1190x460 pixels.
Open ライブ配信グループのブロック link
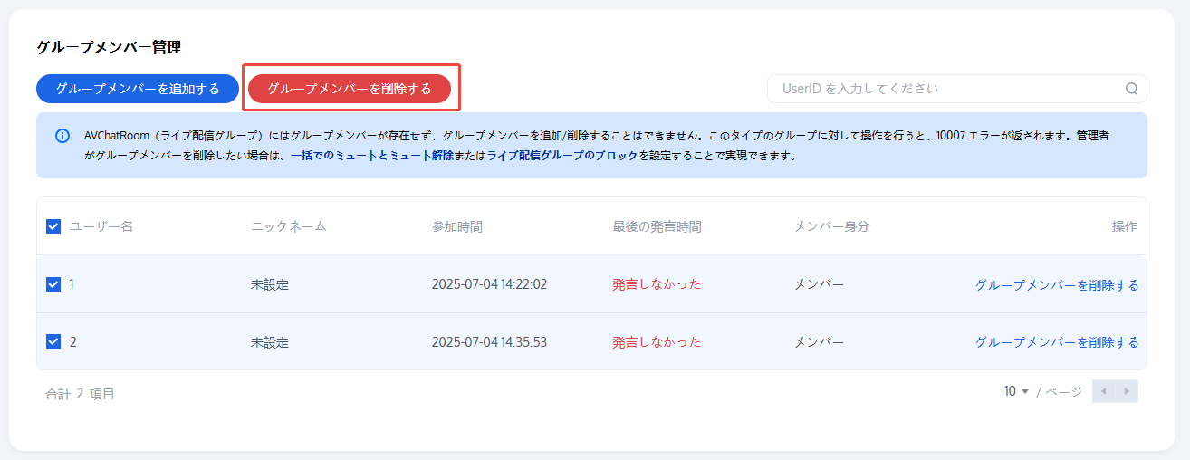(562, 156)
